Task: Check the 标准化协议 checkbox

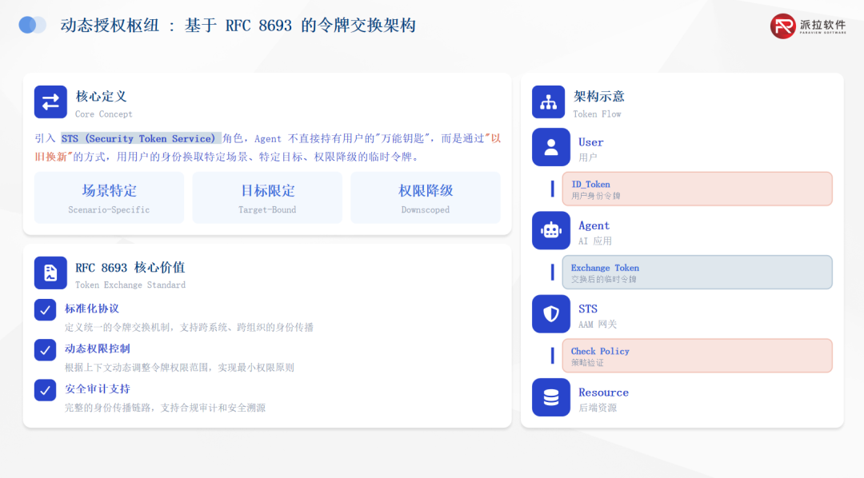Action: pyautogui.click(x=46, y=309)
